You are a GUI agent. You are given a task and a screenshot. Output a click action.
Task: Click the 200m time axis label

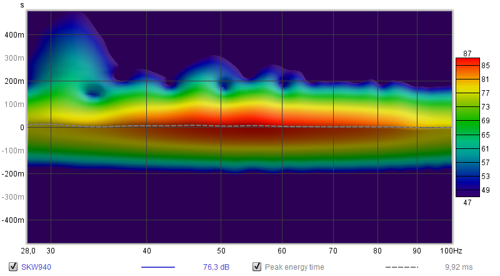14,81
